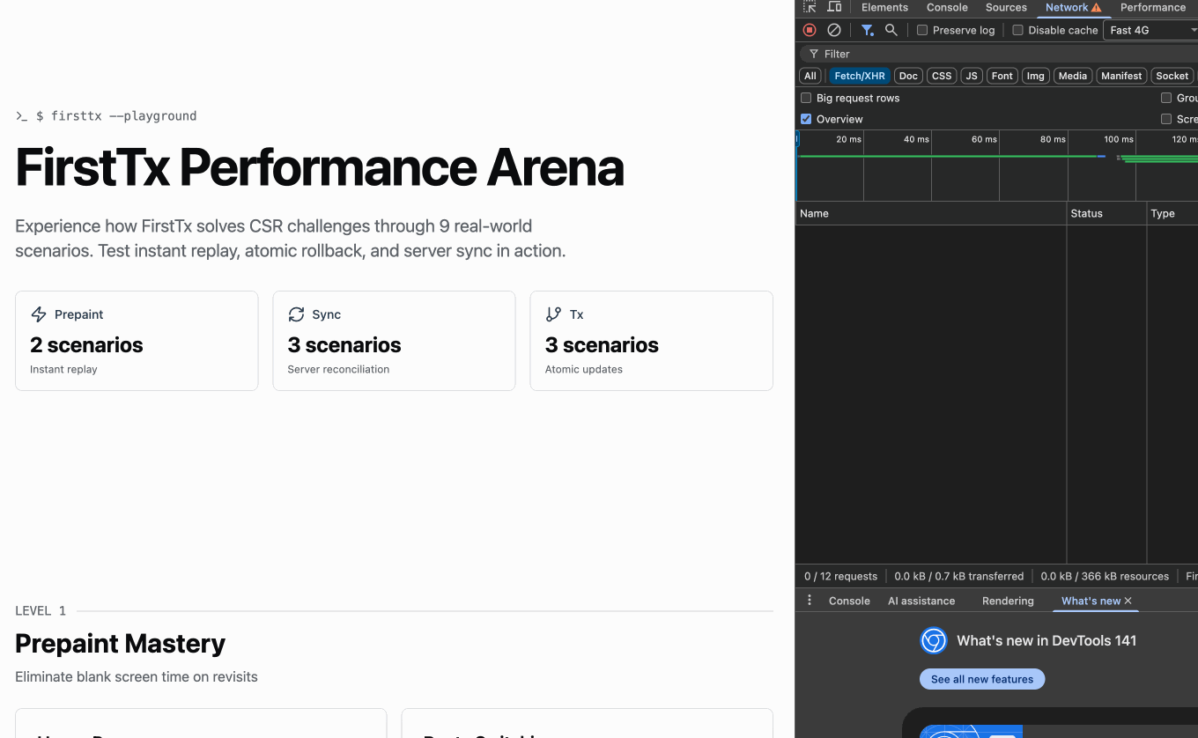Image resolution: width=1198 pixels, height=738 pixels.
Task: Click the What's new in DevTools 141 heading
Action: click(1046, 640)
